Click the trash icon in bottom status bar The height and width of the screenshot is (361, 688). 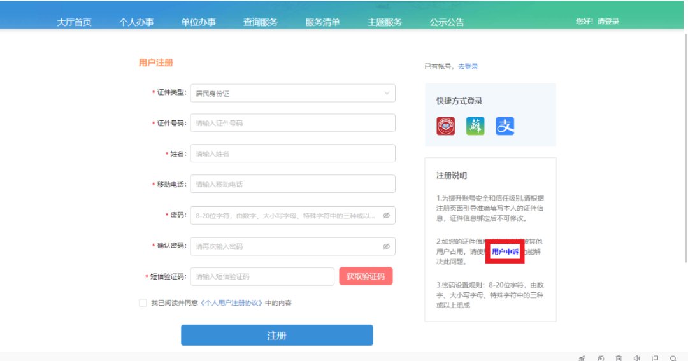click(x=619, y=358)
